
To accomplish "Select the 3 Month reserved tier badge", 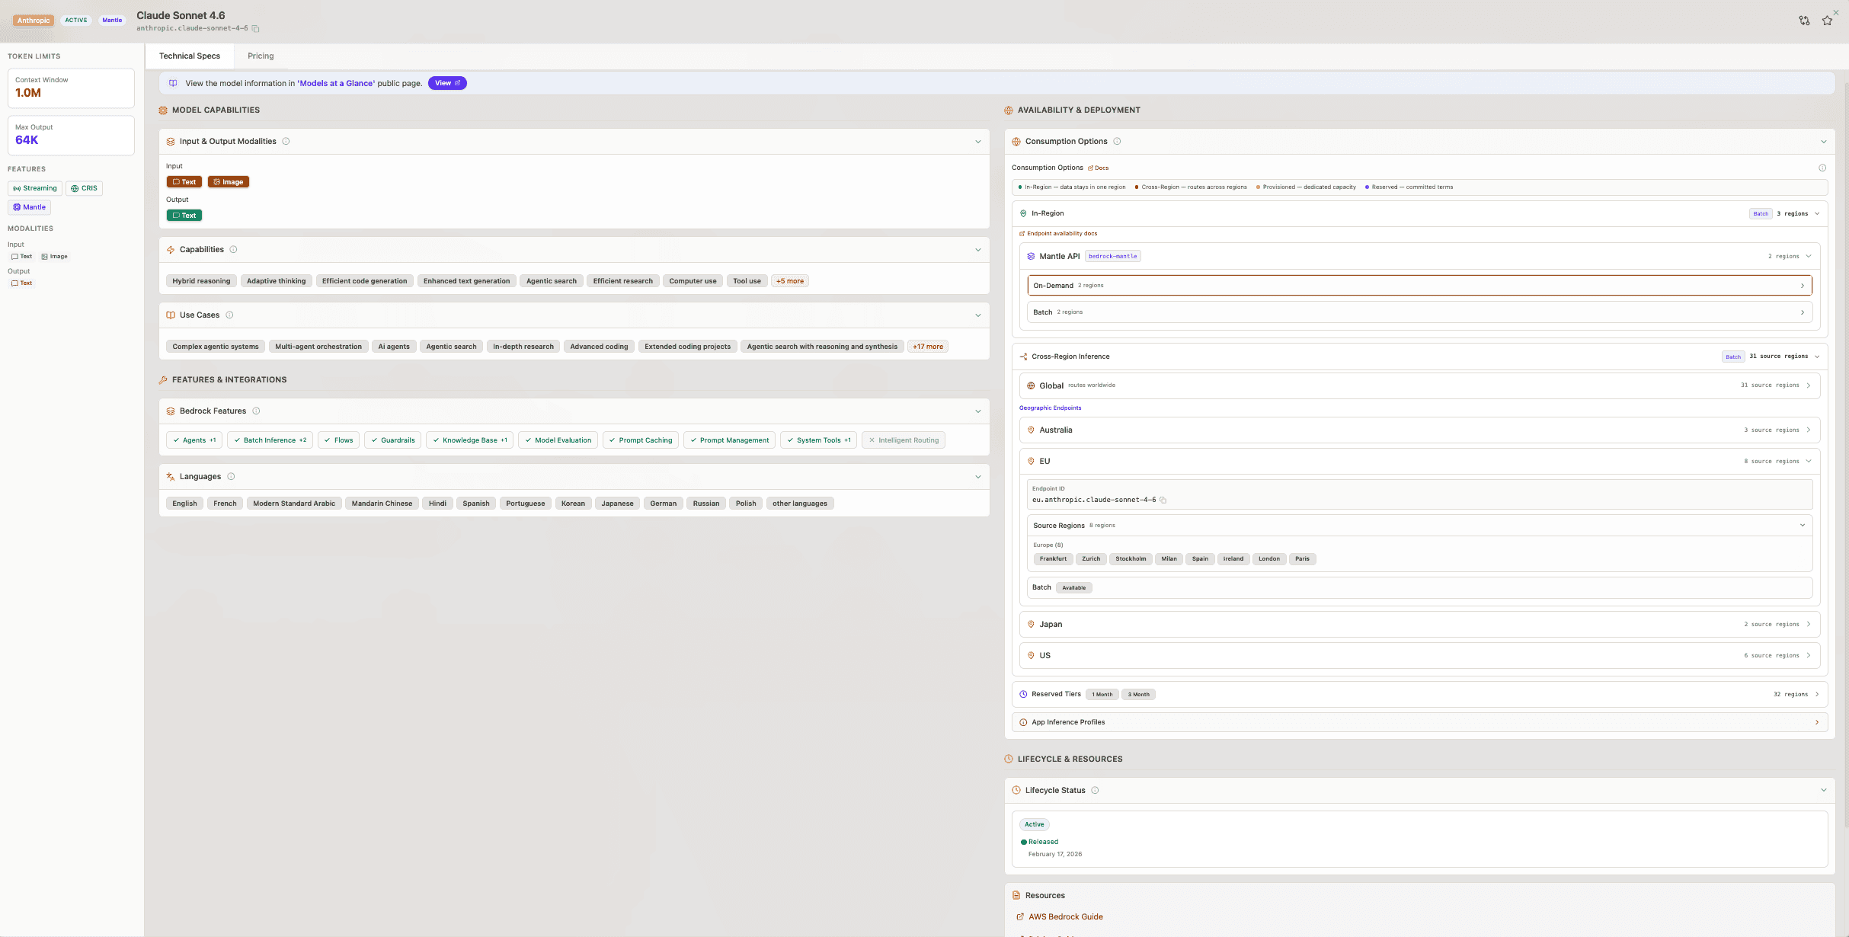I will 1139,695.
